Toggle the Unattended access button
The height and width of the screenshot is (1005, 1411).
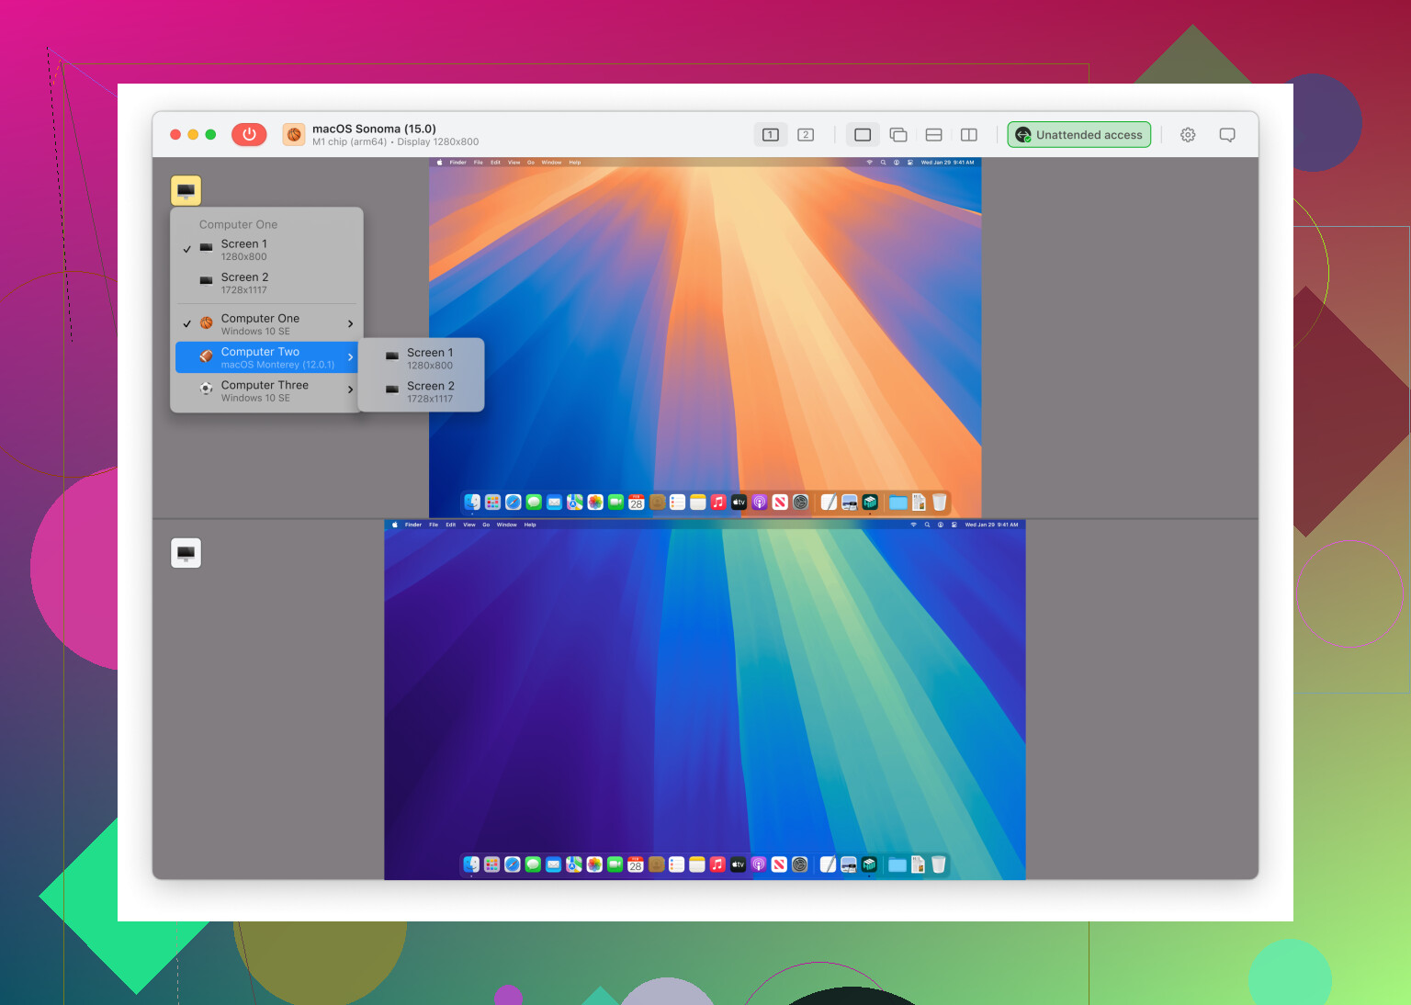[x=1079, y=135]
